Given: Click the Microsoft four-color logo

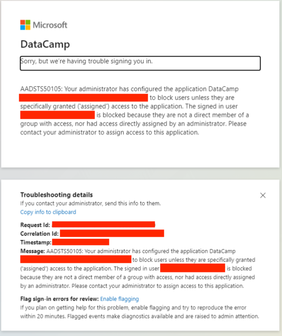Looking at the screenshot, I should coord(25,25).
